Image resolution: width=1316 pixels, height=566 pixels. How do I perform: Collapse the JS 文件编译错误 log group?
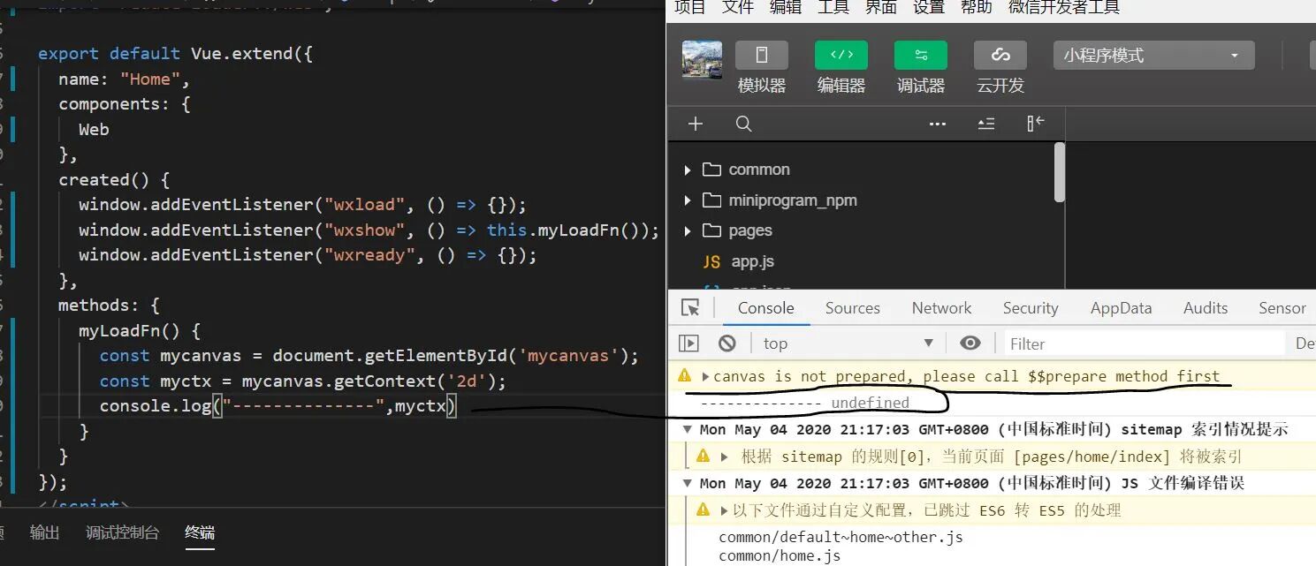pos(688,483)
